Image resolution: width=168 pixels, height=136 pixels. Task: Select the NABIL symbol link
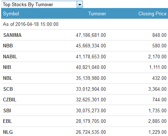[10, 57]
